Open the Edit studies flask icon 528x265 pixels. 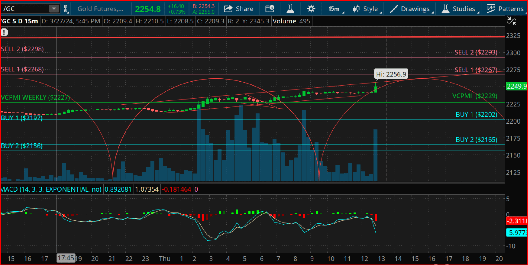(x=290, y=9)
